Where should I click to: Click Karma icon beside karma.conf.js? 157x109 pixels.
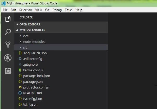click(x=20, y=70)
